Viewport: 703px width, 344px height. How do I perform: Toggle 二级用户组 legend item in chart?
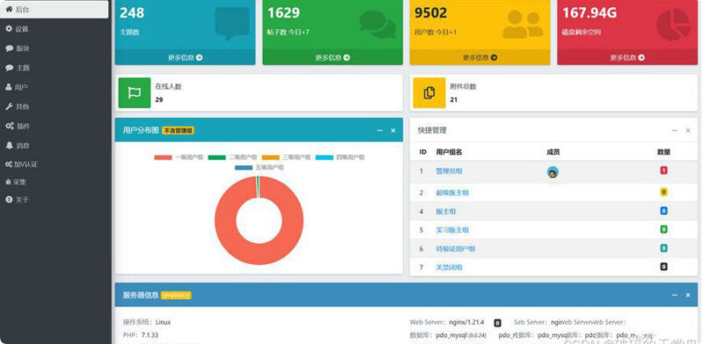[x=232, y=157]
